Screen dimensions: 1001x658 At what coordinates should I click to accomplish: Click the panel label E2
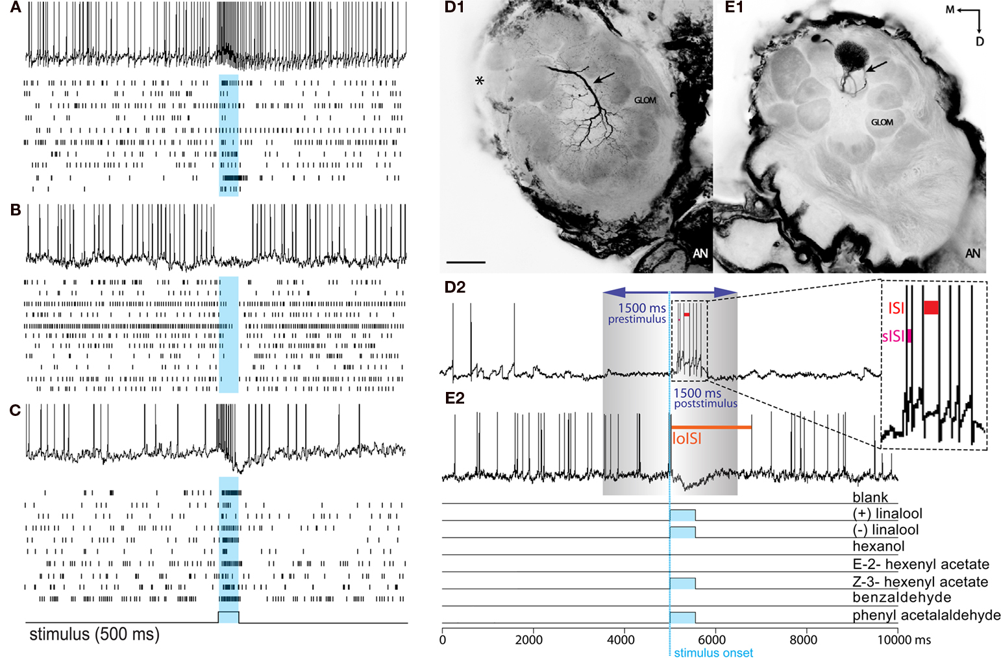coord(454,398)
